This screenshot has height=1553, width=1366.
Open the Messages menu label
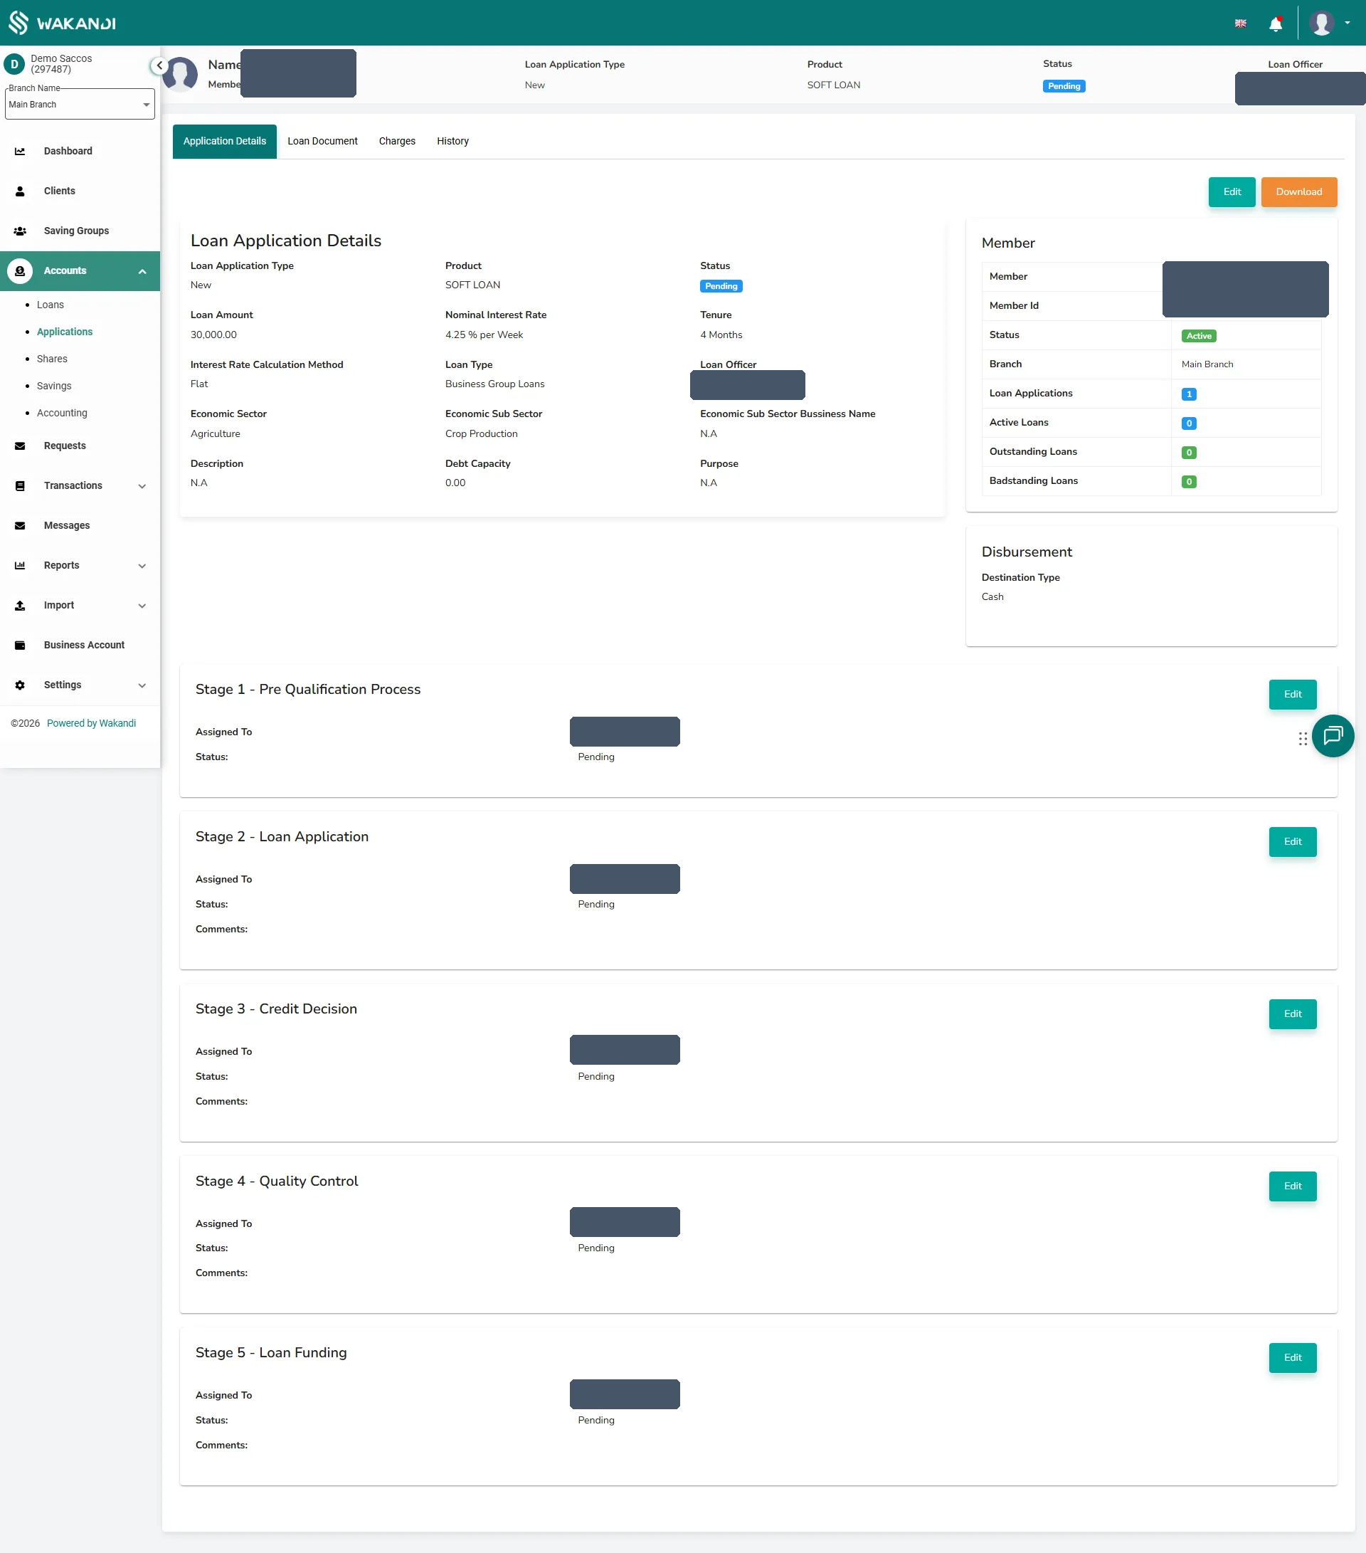point(67,526)
